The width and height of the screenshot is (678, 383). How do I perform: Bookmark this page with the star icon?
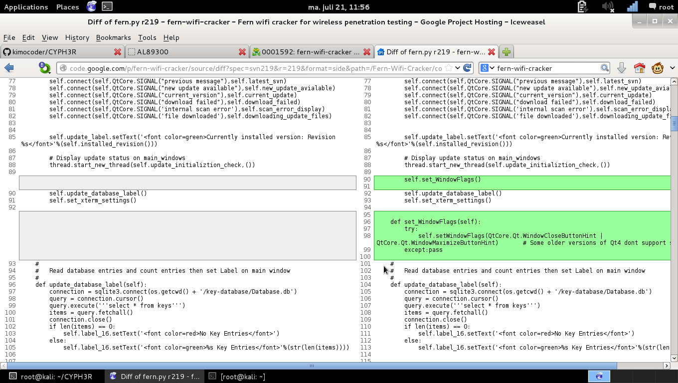[x=449, y=68]
